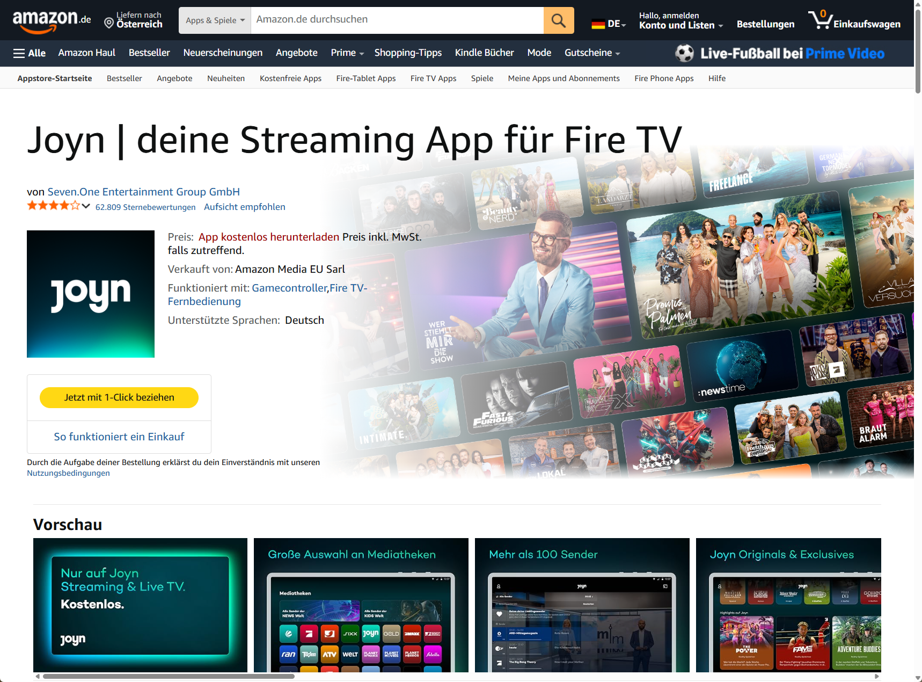This screenshot has height=682, width=922.
Task: Open Fire TV Apps
Action: 433,78
